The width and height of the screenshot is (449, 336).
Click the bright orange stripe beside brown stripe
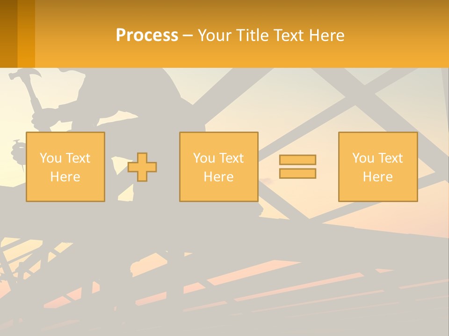26,34
